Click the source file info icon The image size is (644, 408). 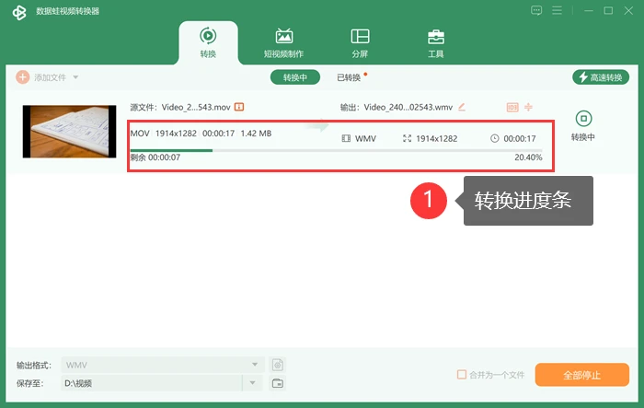(x=239, y=107)
